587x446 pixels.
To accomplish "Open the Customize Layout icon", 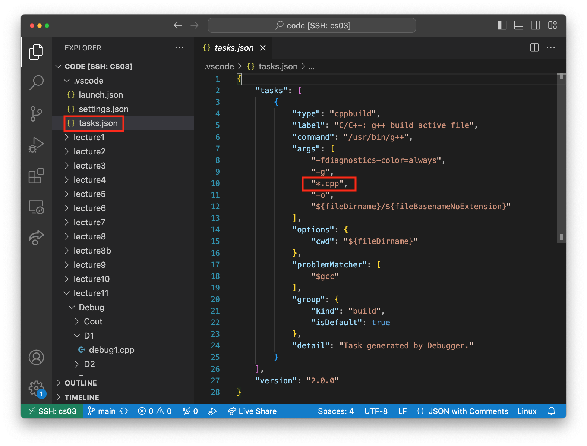I will coord(552,25).
